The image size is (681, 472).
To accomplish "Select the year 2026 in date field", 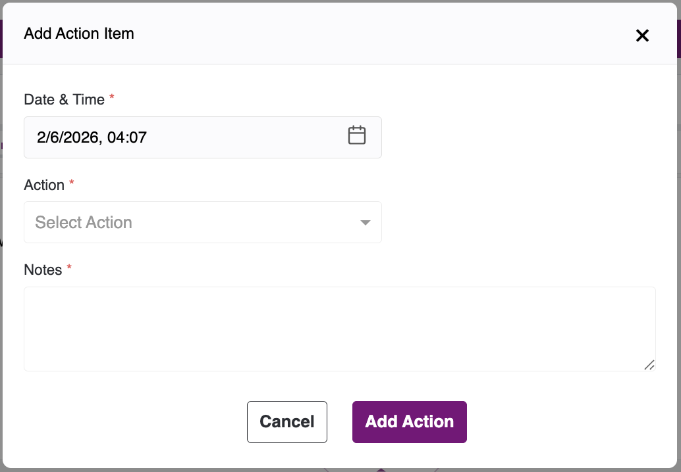I will 78,137.
